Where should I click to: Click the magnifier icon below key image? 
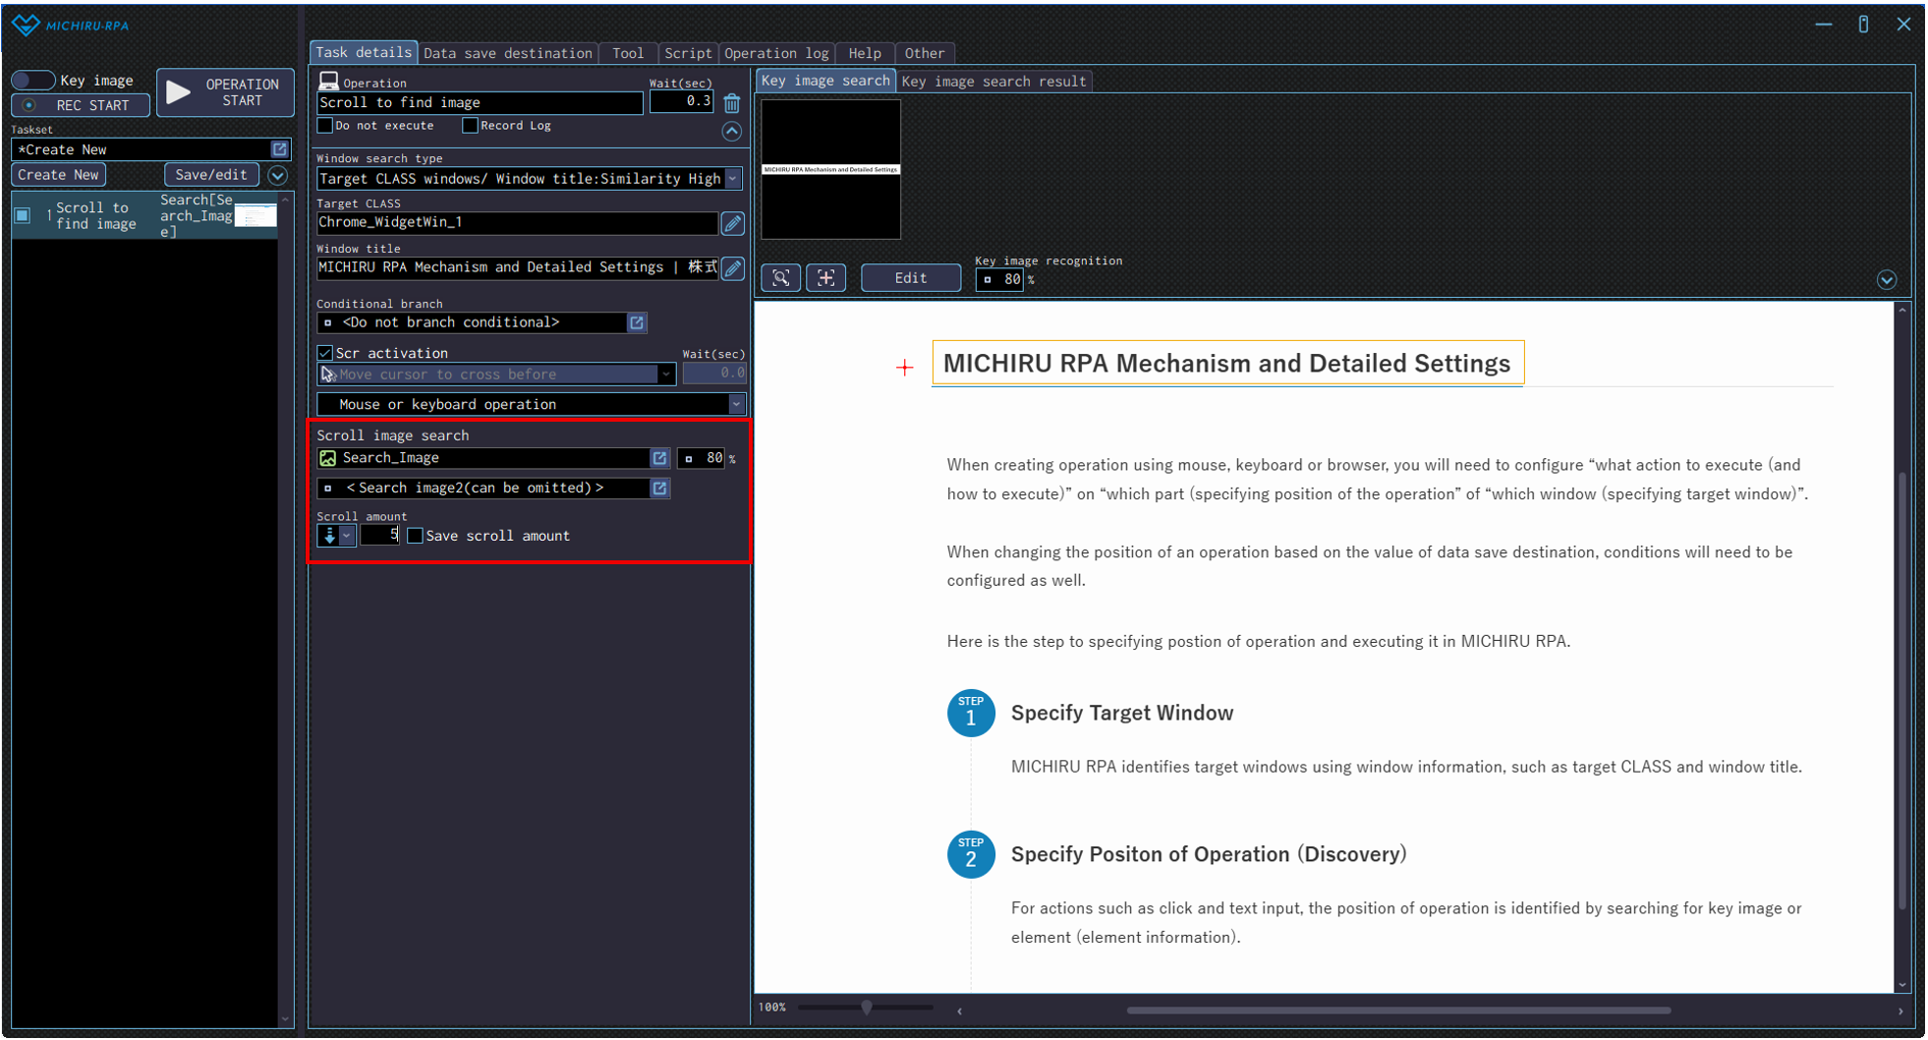781,278
